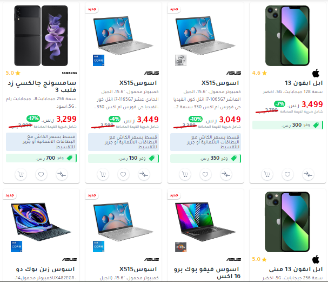Open the Galaxy Z Flip 3 image

click(41, 36)
